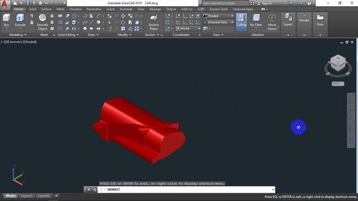
Task: Click the keyword search field
Action: click(x=225, y=3)
